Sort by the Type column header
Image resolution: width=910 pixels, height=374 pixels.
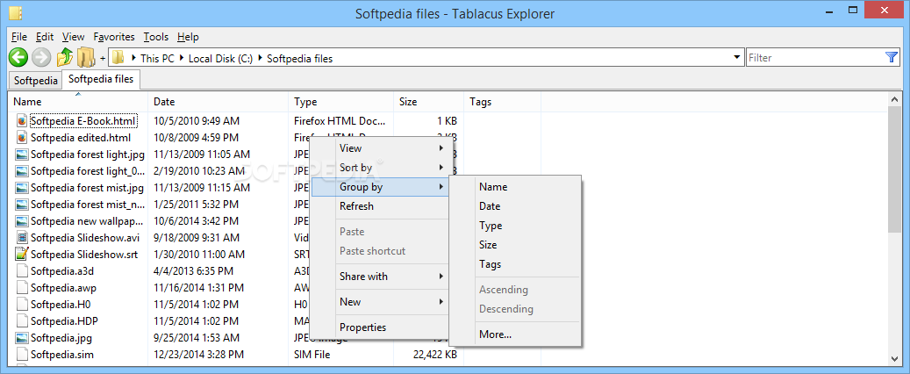(x=341, y=102)
